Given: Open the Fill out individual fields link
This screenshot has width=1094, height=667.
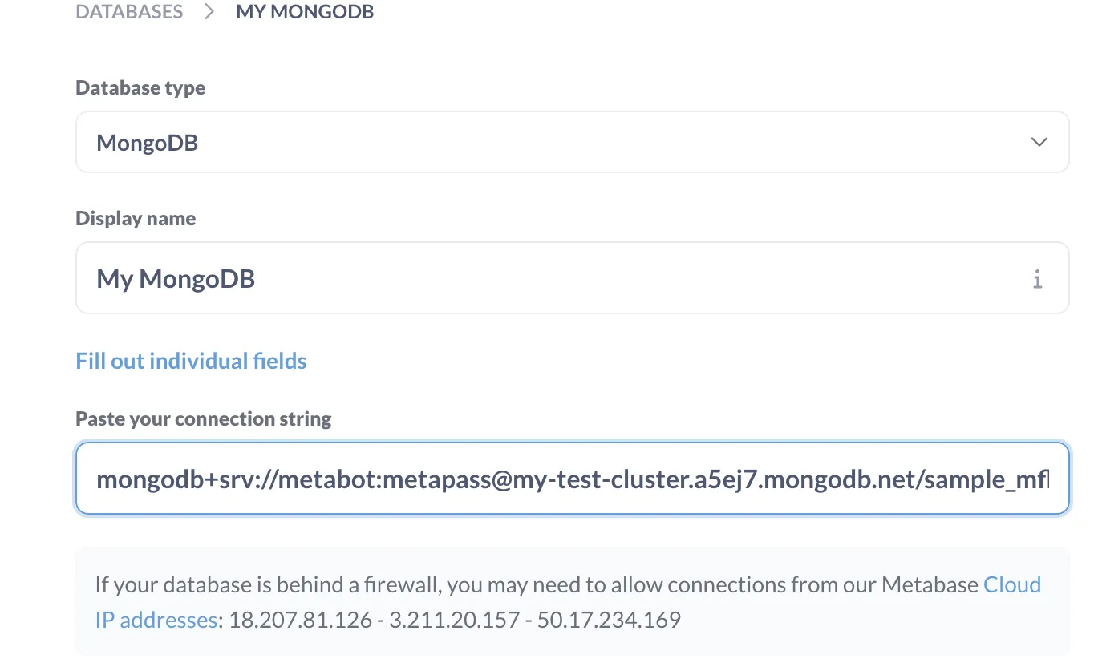Looking at the screenshot, I should click(191, 361).
